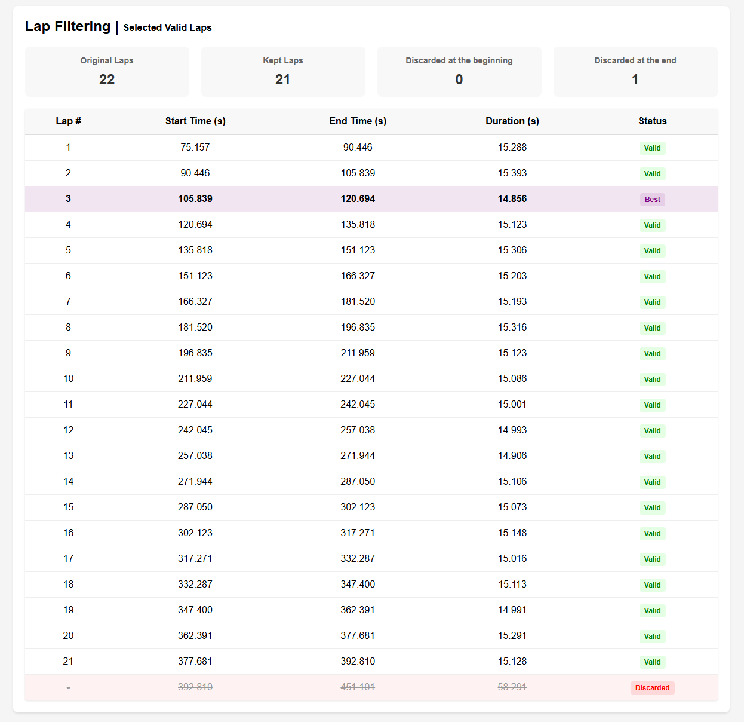Click the duration 15.086
Screen dimensions: 744x722
512,379
